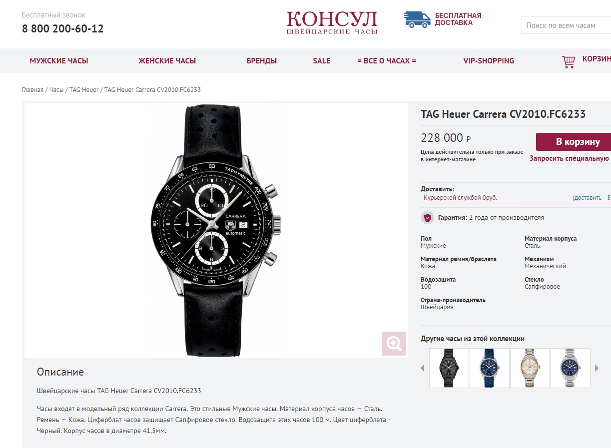Open the gold and white watch thumbnail
Image resolution: width=611 pixels, height=448 pixels.
(530, 368)
